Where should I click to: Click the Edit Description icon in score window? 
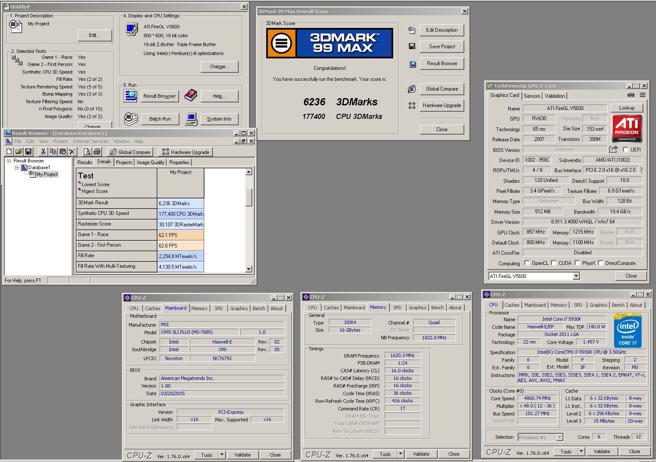[x=412, y=30]
